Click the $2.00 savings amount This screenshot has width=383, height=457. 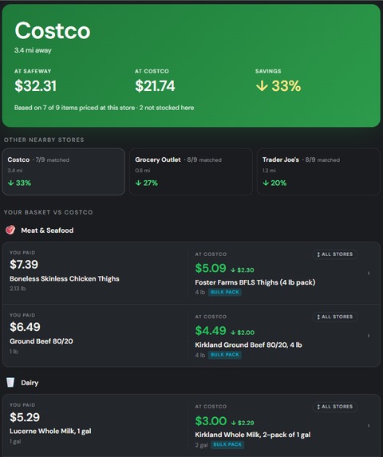pos(243,333)
